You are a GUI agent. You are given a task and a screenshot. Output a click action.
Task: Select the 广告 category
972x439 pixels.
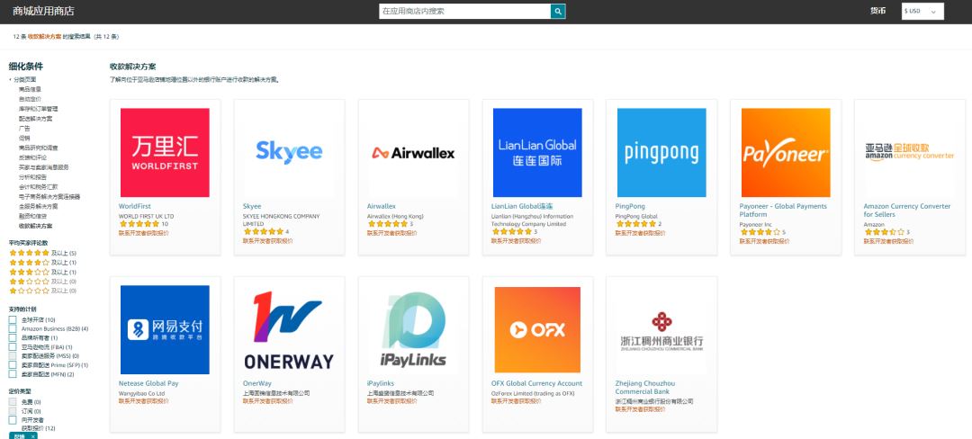click(x=24, y=128)
